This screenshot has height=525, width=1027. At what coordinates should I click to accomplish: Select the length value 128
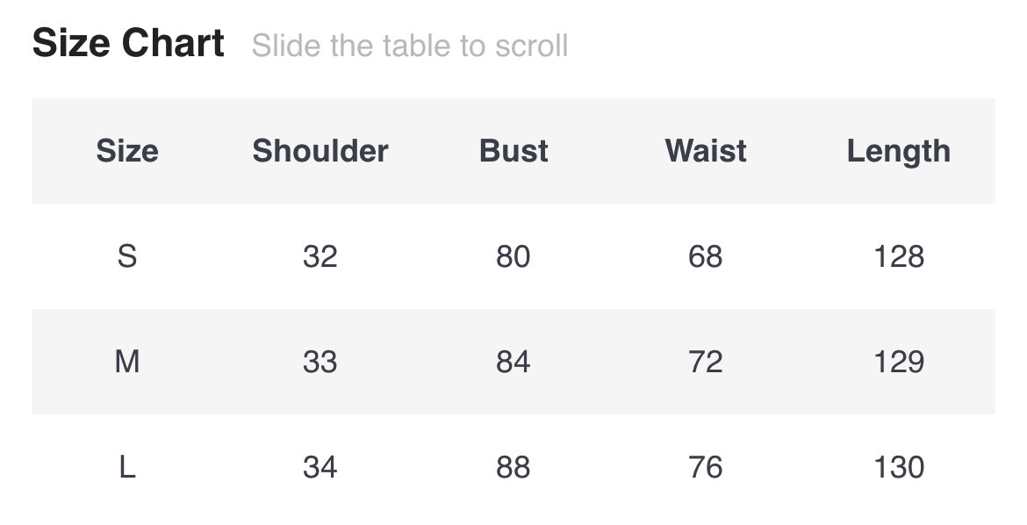[899, 256]
